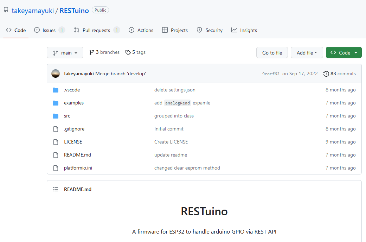
Task: Click the takeyamayuki avatar thumbnail
Action: 56,74
